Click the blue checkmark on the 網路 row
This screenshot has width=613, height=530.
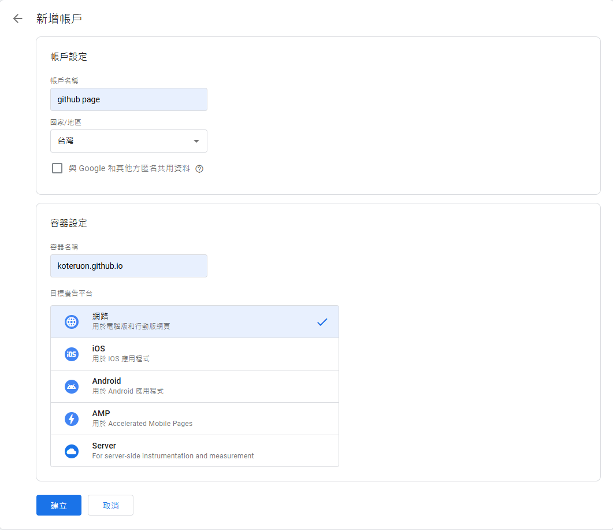click(x=322, y=322)
